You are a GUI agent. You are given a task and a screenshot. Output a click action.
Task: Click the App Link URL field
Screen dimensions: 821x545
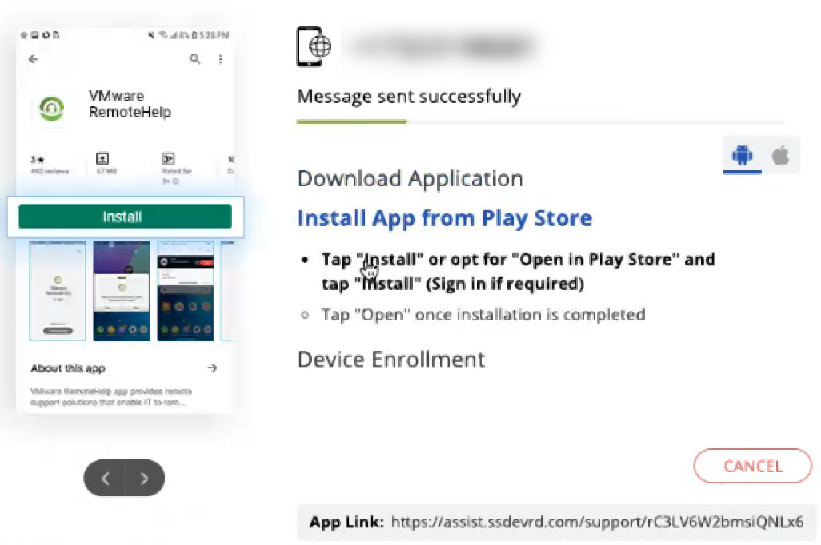[556, 522]
